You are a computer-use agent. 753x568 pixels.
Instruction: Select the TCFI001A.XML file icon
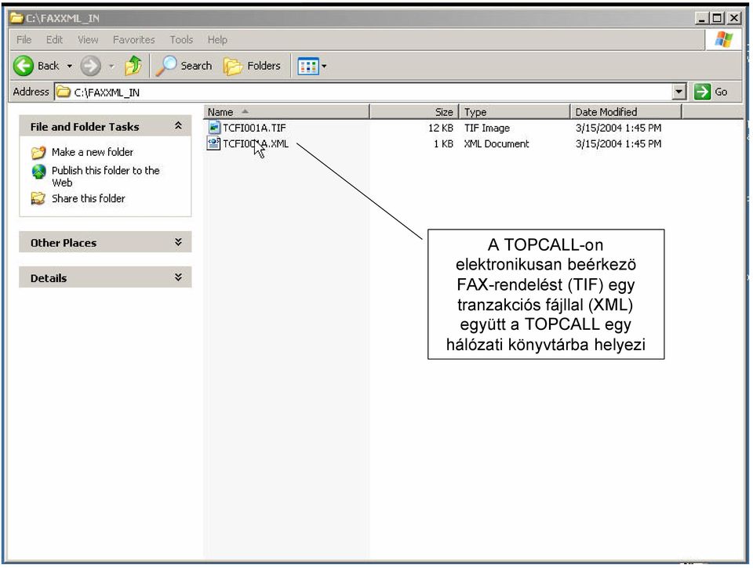(x=213, y=143)
